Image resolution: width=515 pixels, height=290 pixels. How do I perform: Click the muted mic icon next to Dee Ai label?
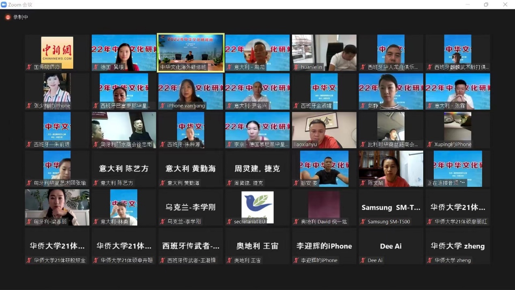pos(363,260)
